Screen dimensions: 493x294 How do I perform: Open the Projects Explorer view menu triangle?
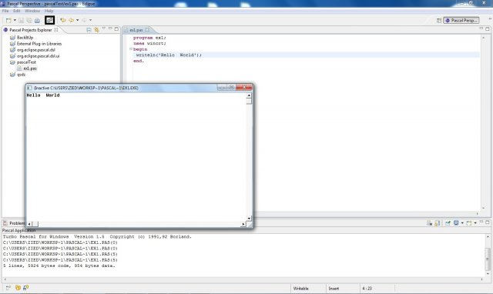[103, 29]
